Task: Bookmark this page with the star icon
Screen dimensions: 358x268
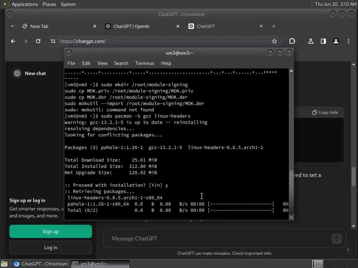Action: (274, 41)
